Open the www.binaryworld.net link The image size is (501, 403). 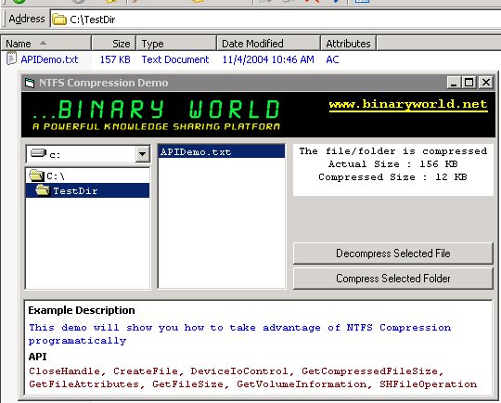408,105
